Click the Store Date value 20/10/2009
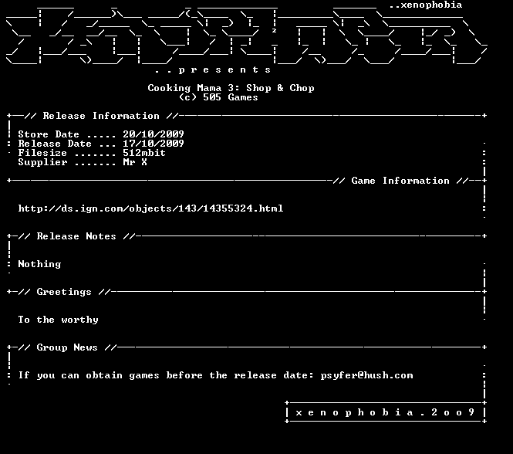 tap(154, 134)
